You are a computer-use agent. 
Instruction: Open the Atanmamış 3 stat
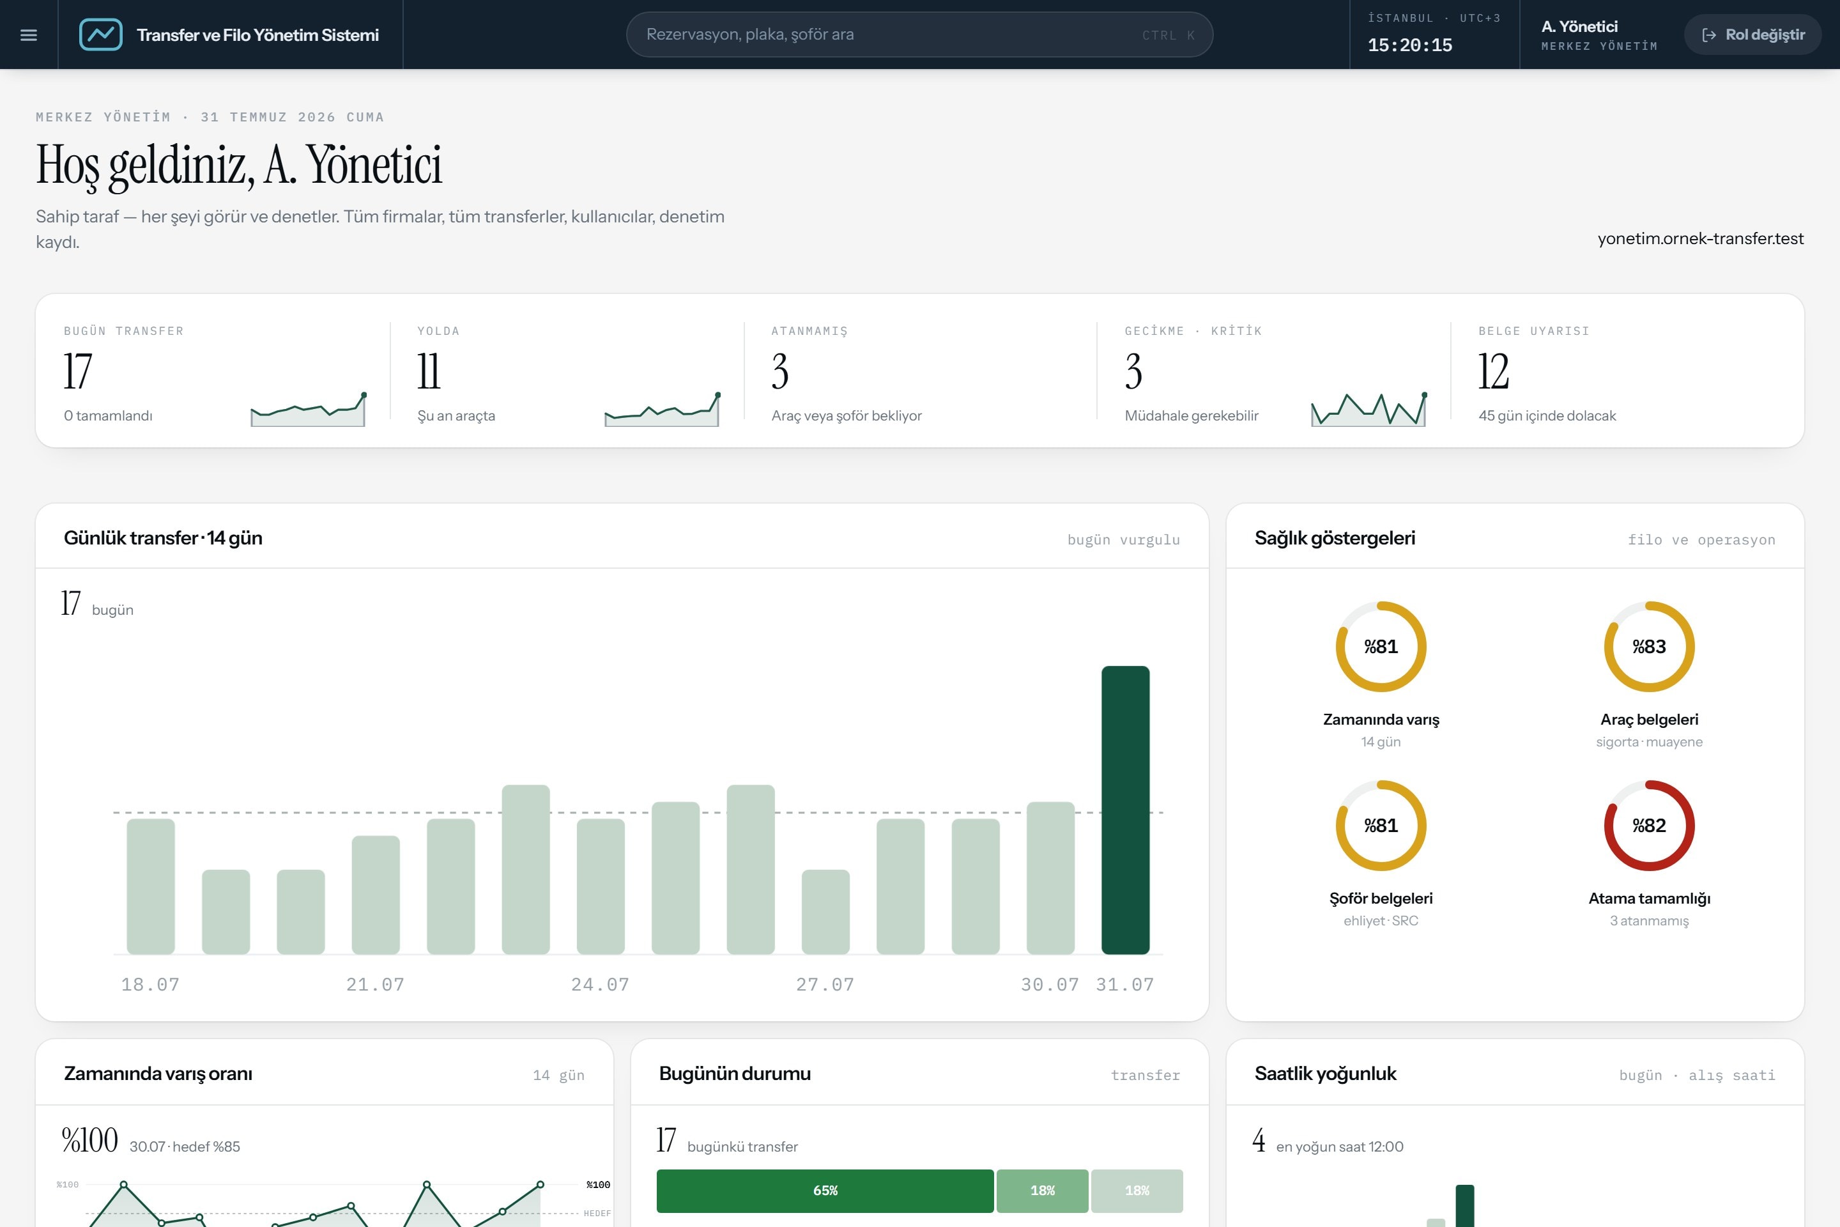[x=921, y=372]
